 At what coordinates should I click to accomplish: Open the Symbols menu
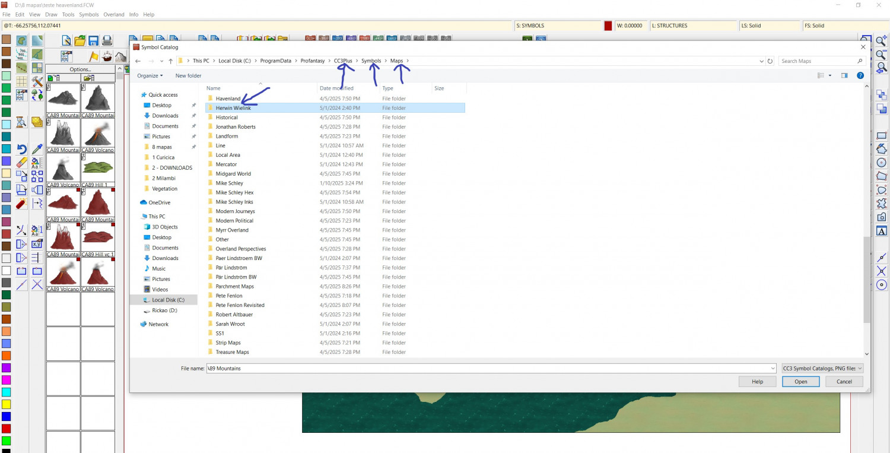point(89,14)
